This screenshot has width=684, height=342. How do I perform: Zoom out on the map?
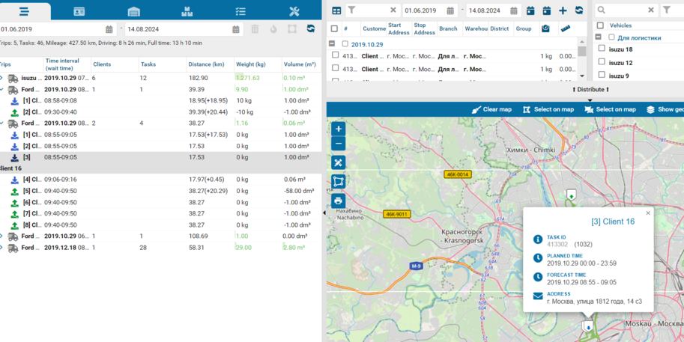[x=338, y=144]
